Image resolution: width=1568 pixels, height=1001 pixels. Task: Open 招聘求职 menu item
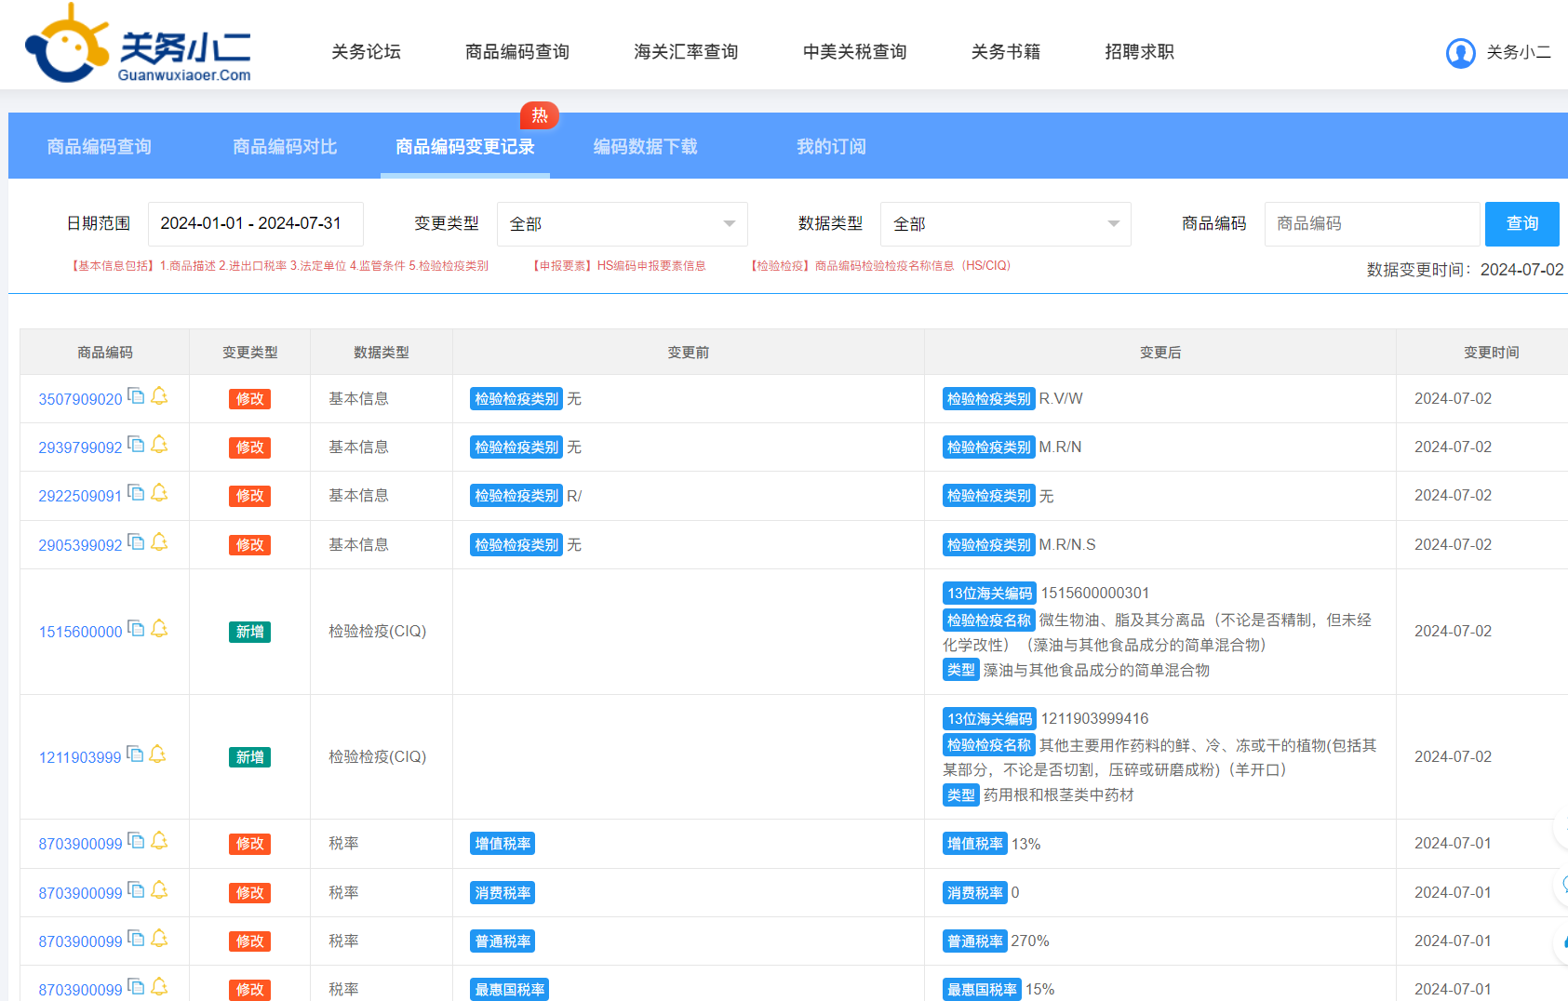[1140, 52]
